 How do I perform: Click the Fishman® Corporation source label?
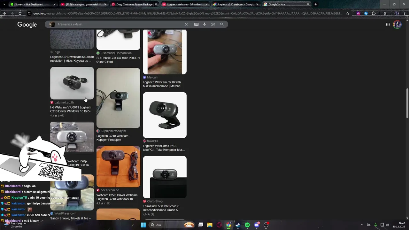[x=116, y=53]
